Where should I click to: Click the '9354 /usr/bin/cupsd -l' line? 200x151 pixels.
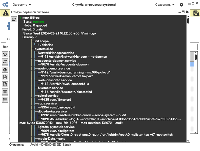58,107
